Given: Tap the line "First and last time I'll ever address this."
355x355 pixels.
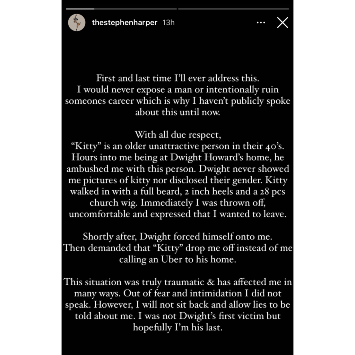Looking at the screenshot, I should (x=178, y=78).
